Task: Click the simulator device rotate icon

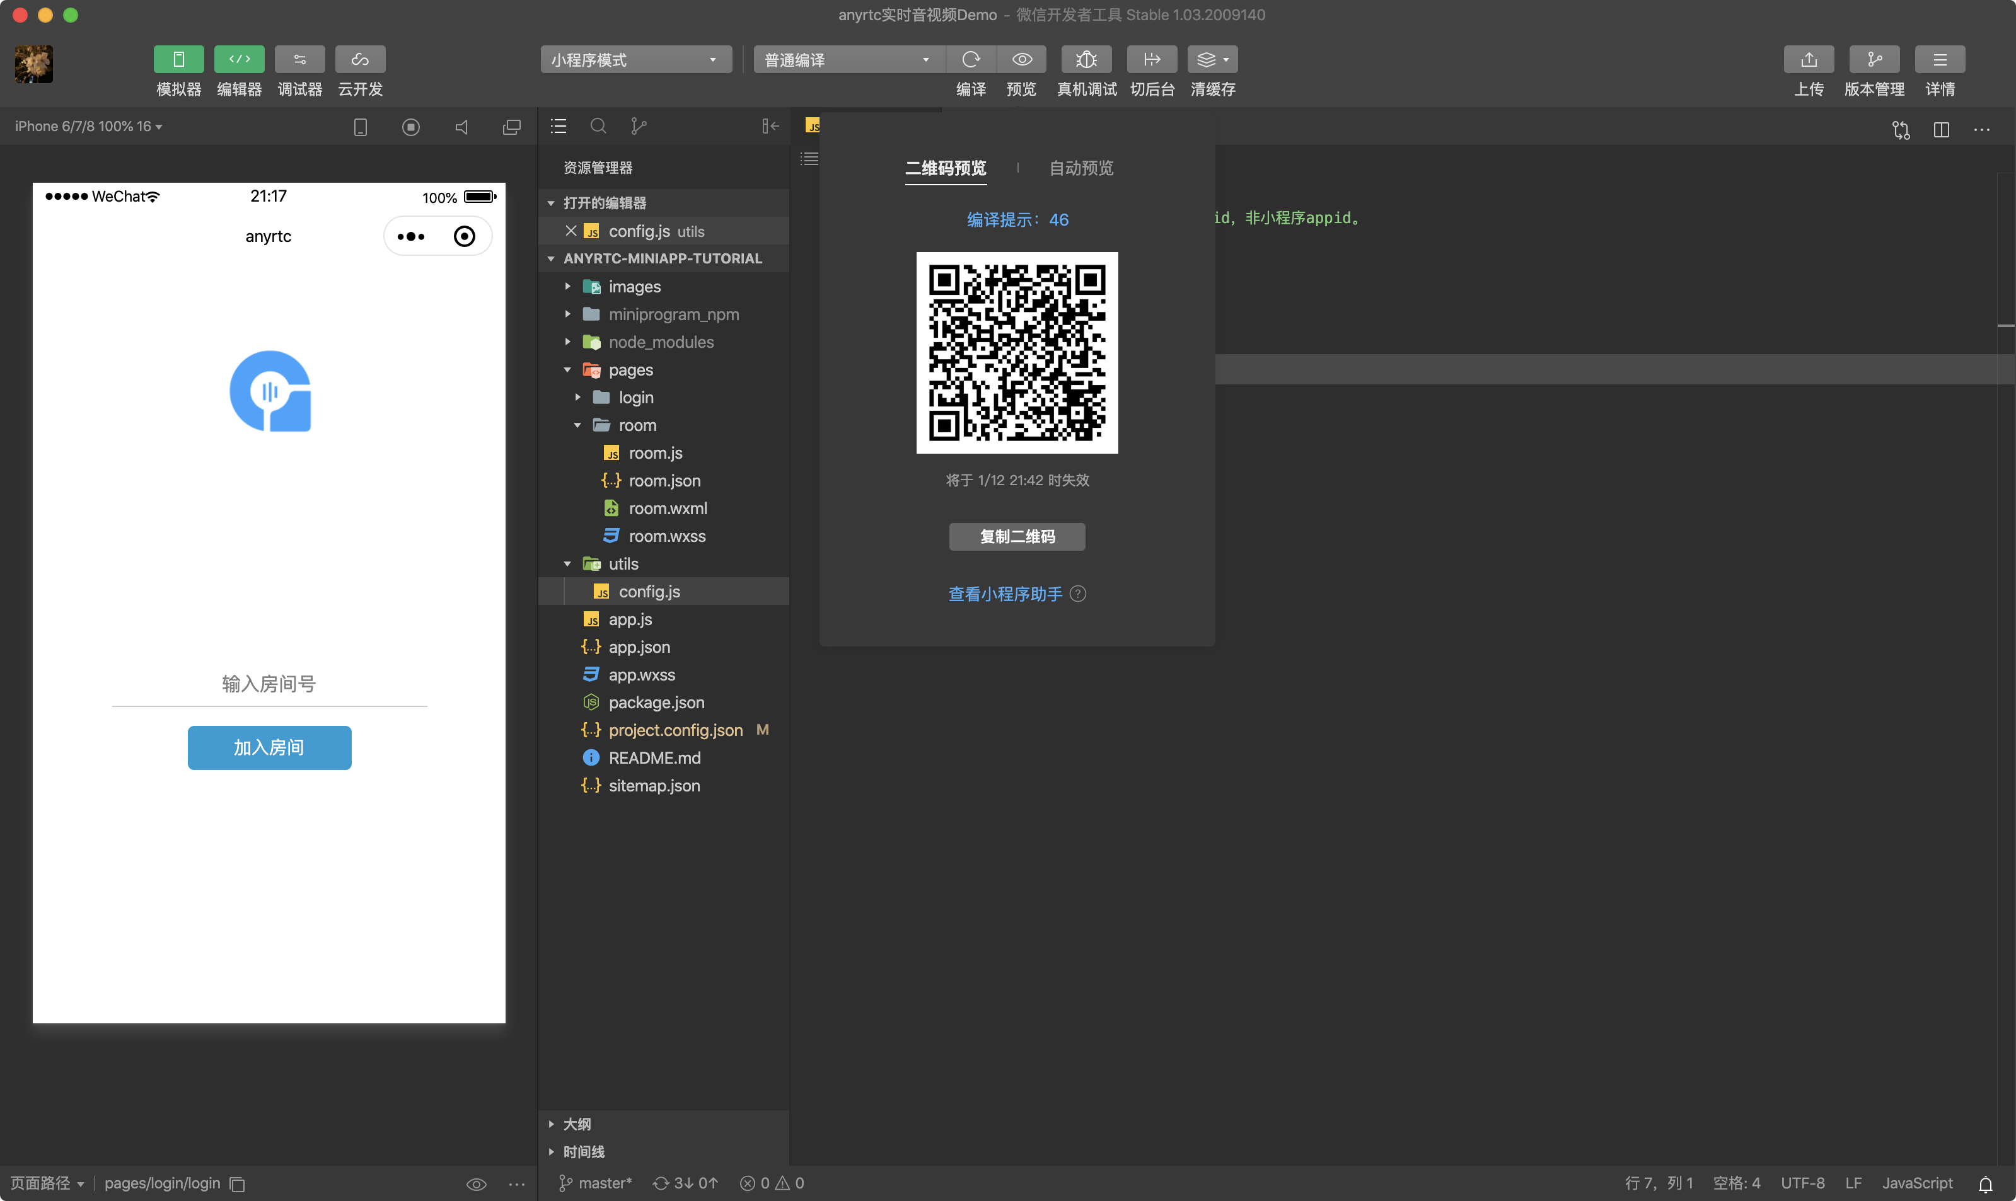Action: (x=361, y=127)
